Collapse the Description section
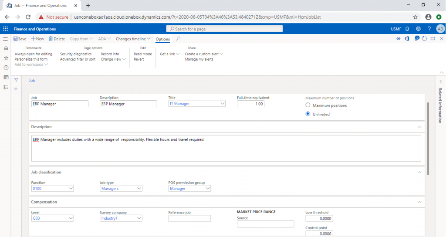 click(419, 127)
